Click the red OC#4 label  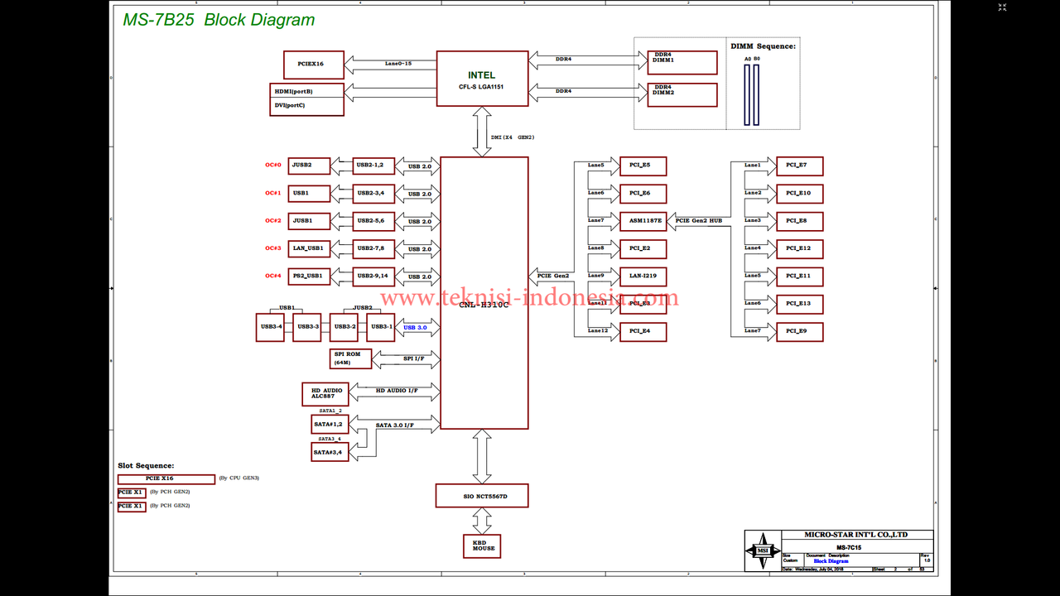click(x=273, y=276)
